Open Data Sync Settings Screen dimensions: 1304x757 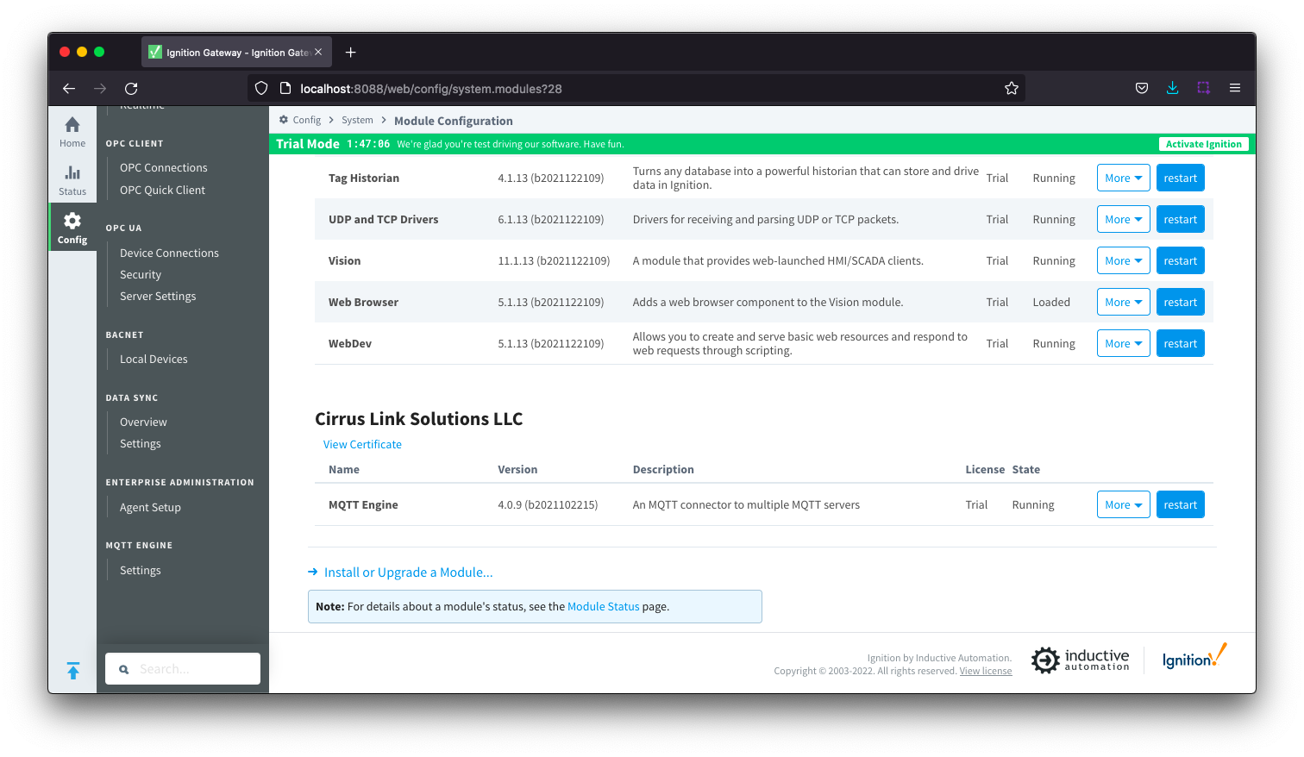click(141, 444)
